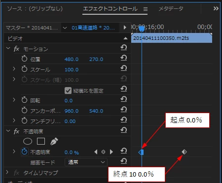Viewport: 222px width, 183px height.
Task: Toggle the active 不透明度 animation stopwatch
Action: coord(24,152)
